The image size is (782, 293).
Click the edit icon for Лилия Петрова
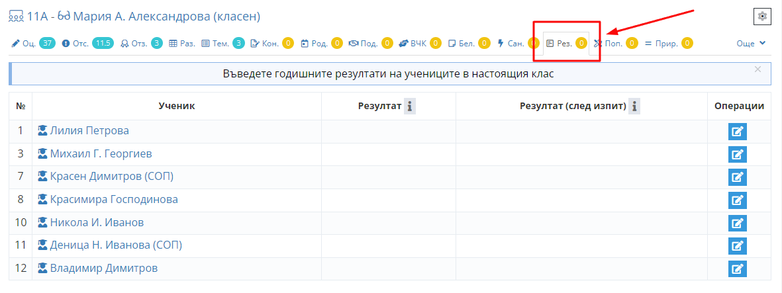coord(738,132)
